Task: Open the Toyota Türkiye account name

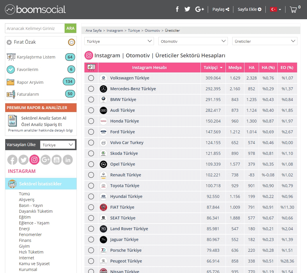Action: 125,186
